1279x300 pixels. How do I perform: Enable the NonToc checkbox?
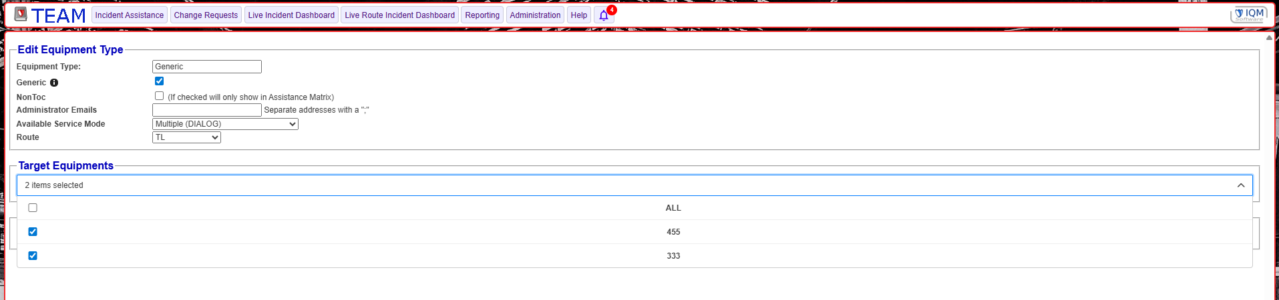159,96
